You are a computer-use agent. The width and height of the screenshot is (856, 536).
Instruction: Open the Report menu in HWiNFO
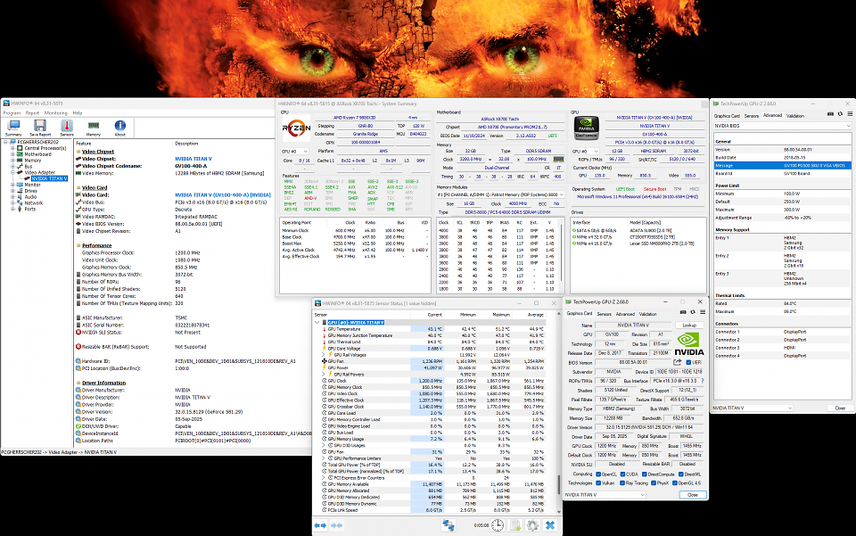pyautogui.click(x=32, y=113)
